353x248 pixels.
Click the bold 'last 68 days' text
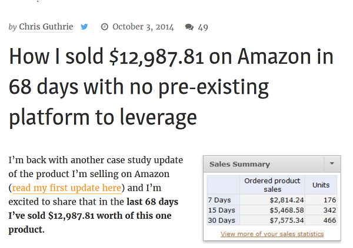[152, 202]
